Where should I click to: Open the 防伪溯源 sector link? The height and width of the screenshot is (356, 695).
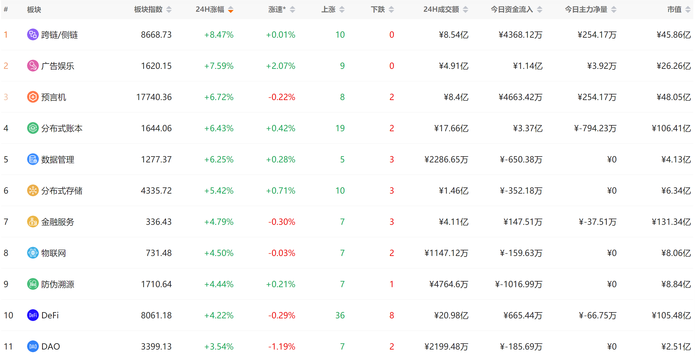click(58, 284)
